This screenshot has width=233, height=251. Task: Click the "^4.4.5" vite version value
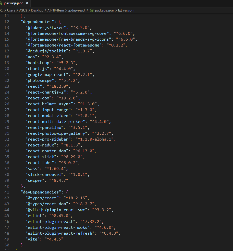[54, 239]
